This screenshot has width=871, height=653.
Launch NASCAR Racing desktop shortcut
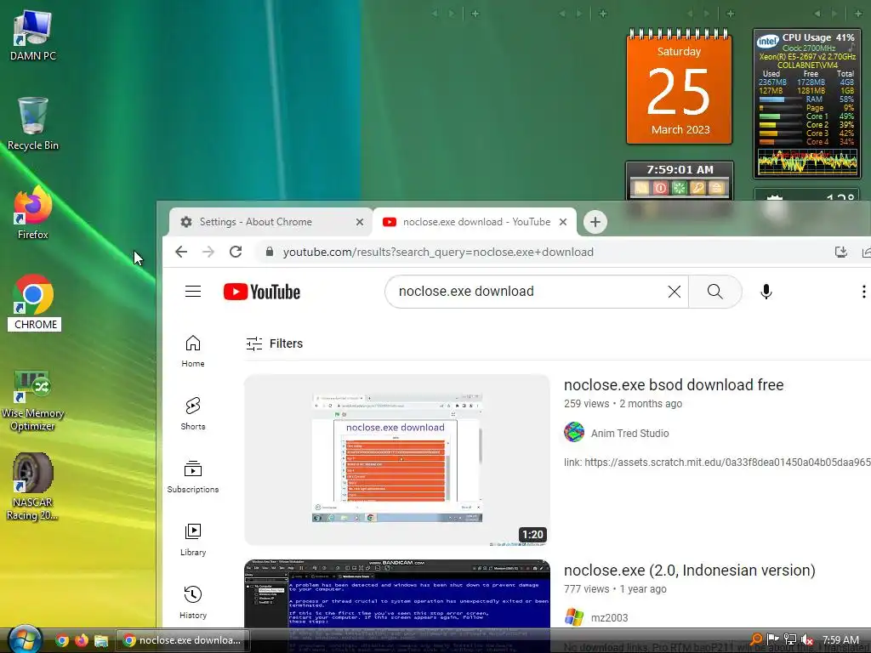coord(33,487)
